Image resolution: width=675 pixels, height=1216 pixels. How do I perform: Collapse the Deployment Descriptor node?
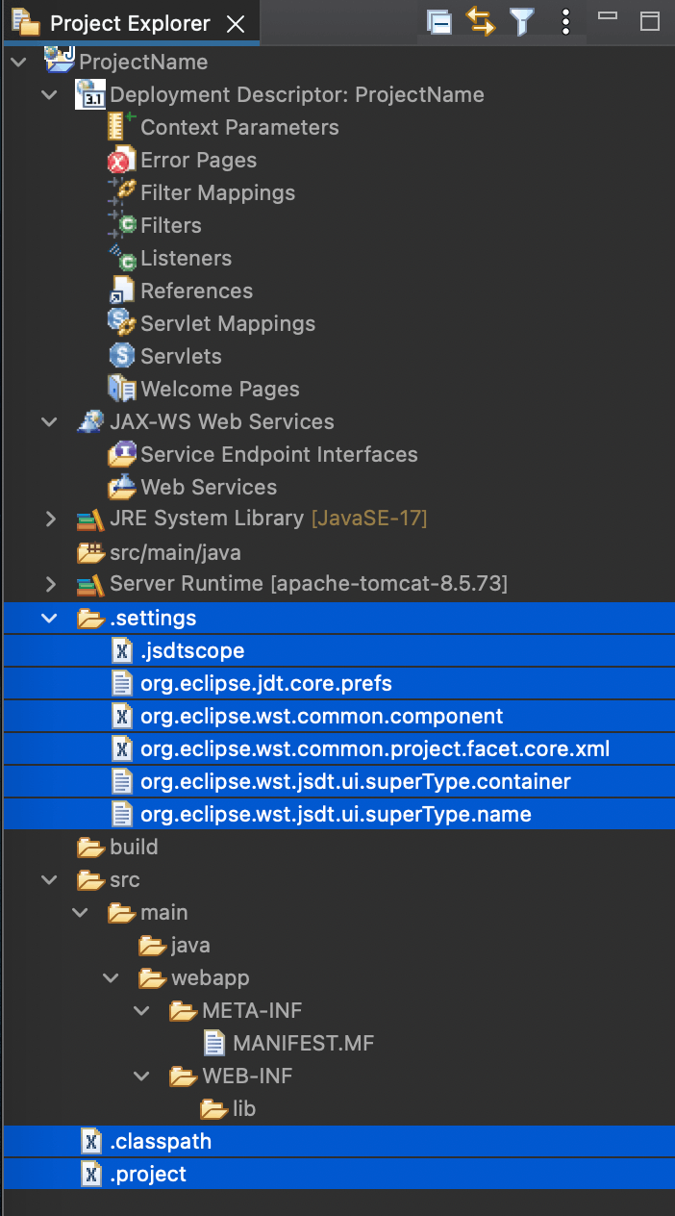click(x=51, y=95)
